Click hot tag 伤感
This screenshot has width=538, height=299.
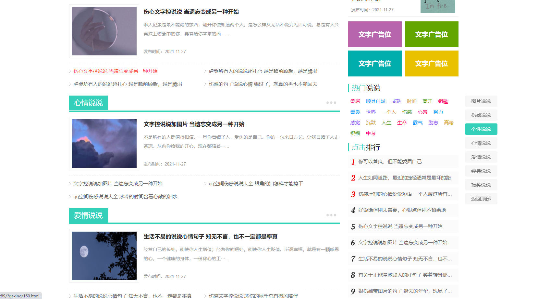(407, 112)
